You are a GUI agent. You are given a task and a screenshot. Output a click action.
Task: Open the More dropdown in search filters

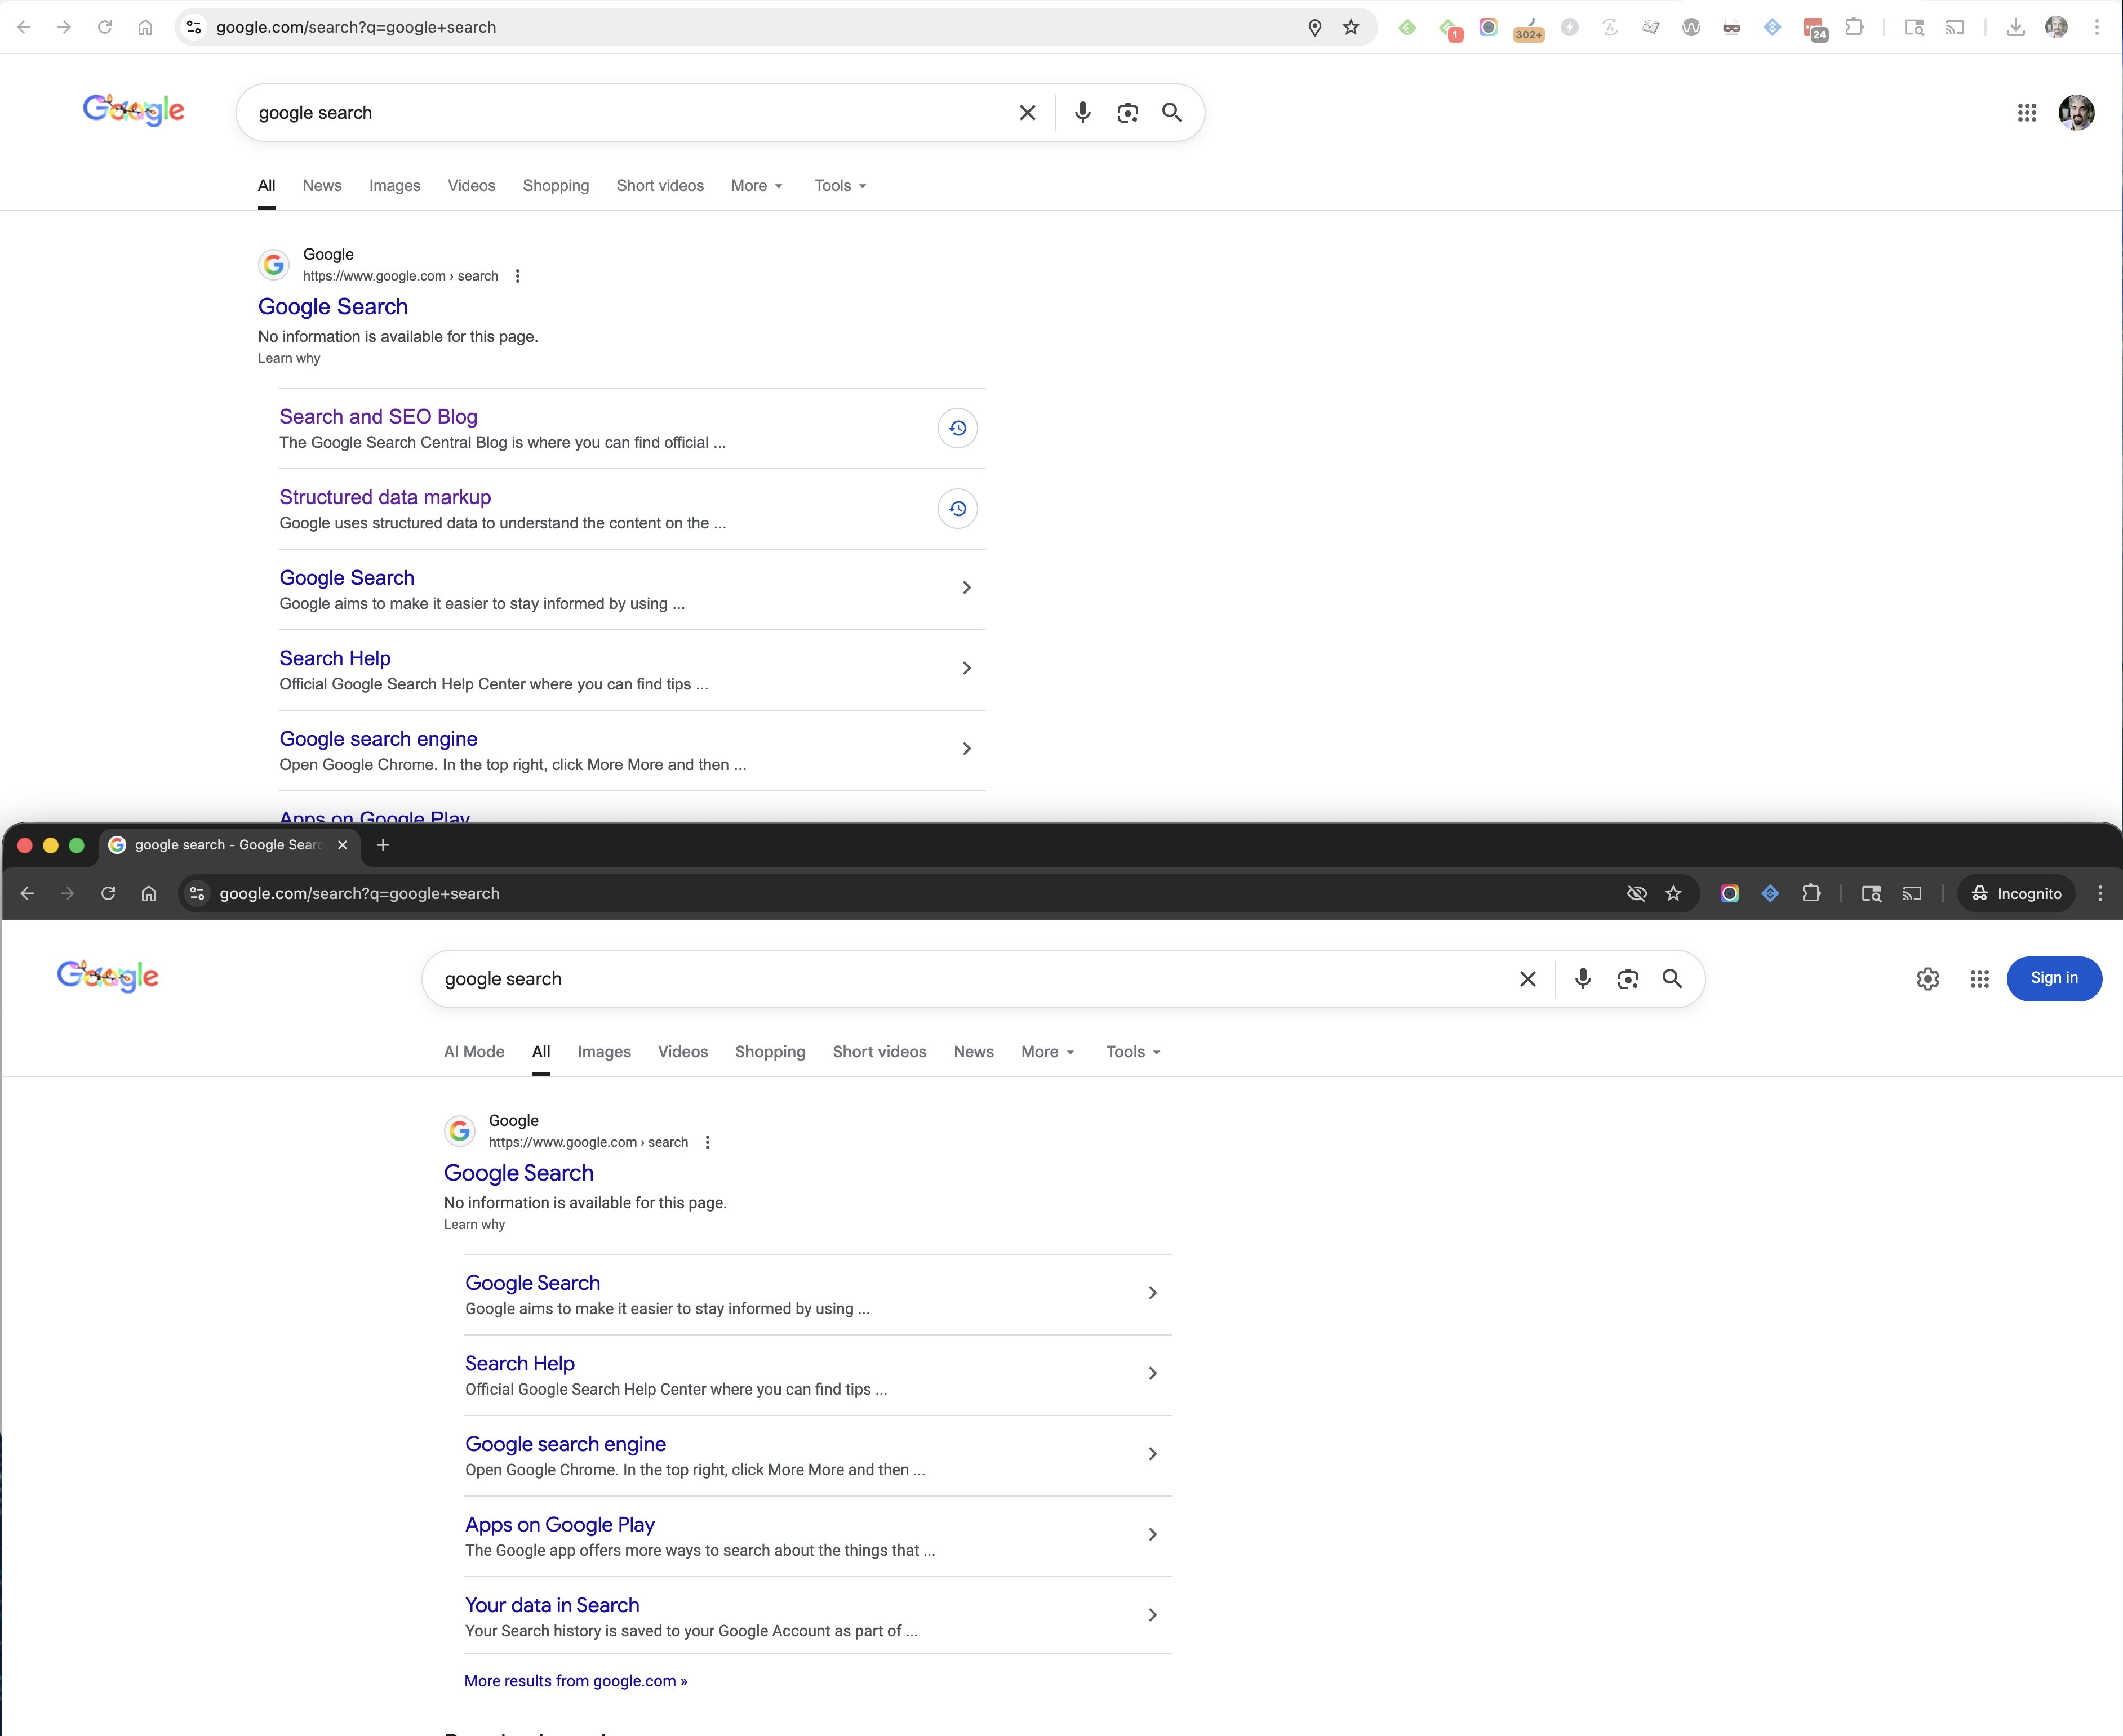749,185
